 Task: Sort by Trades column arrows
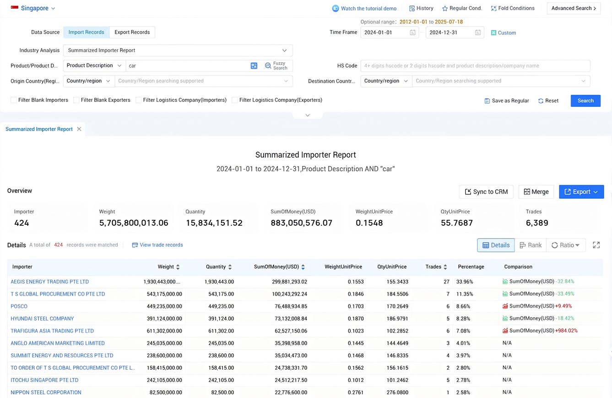click(x=445, y=267)
